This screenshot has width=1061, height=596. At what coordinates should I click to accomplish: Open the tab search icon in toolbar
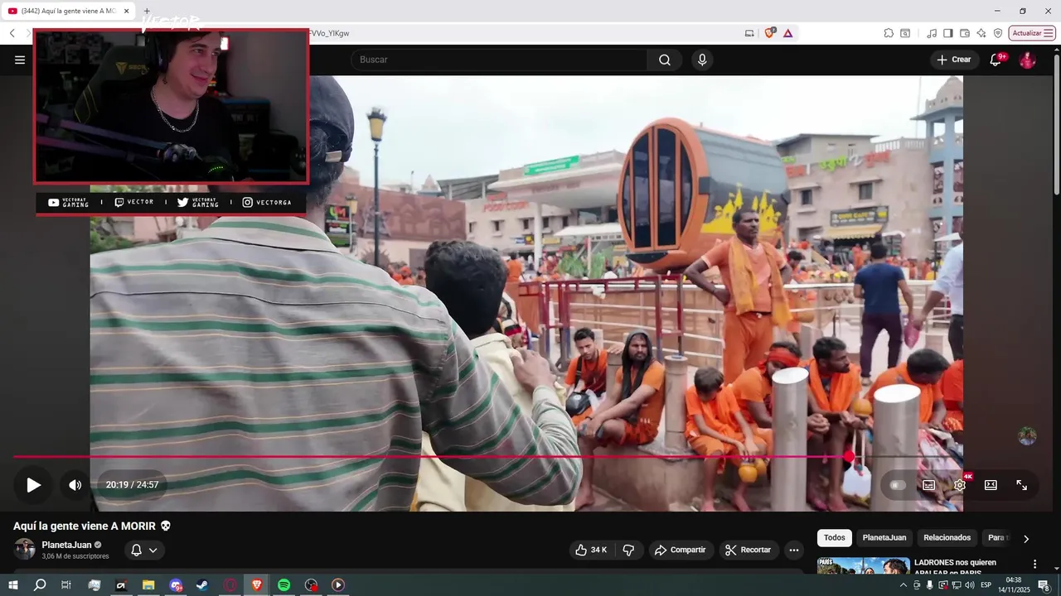click(905, 33)
